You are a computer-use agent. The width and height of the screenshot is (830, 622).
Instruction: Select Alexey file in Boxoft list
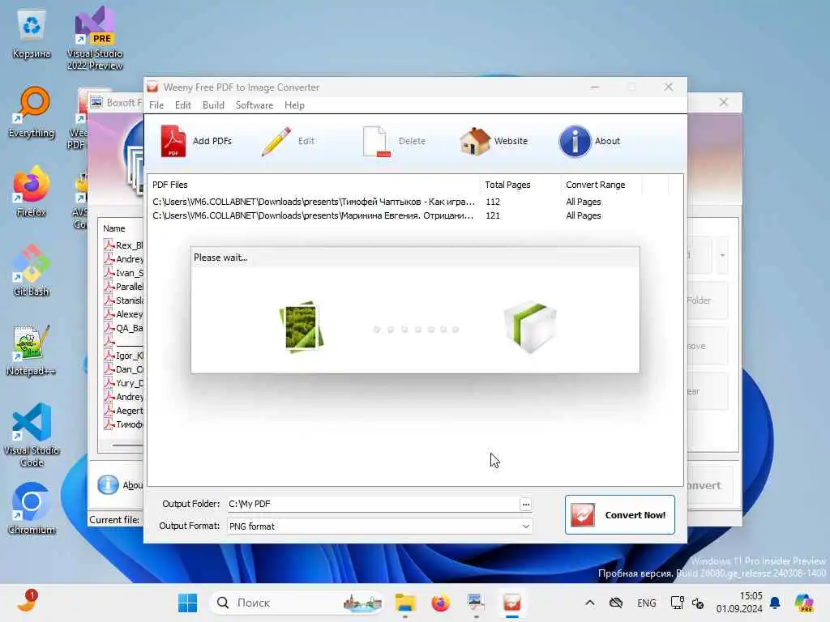[123, 314]
